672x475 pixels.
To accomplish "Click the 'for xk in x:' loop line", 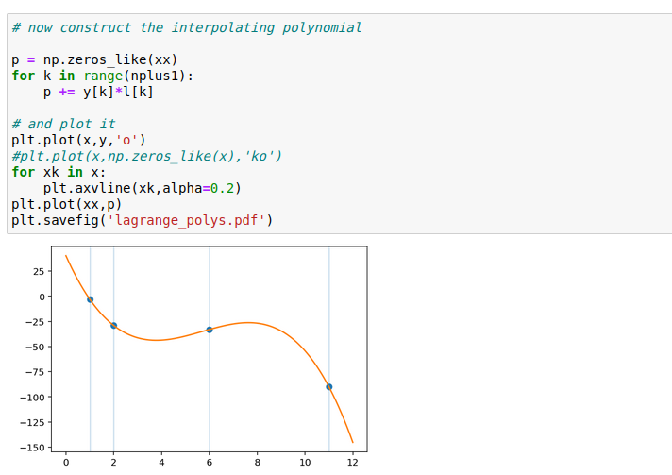I will click(x=59, y=172).
